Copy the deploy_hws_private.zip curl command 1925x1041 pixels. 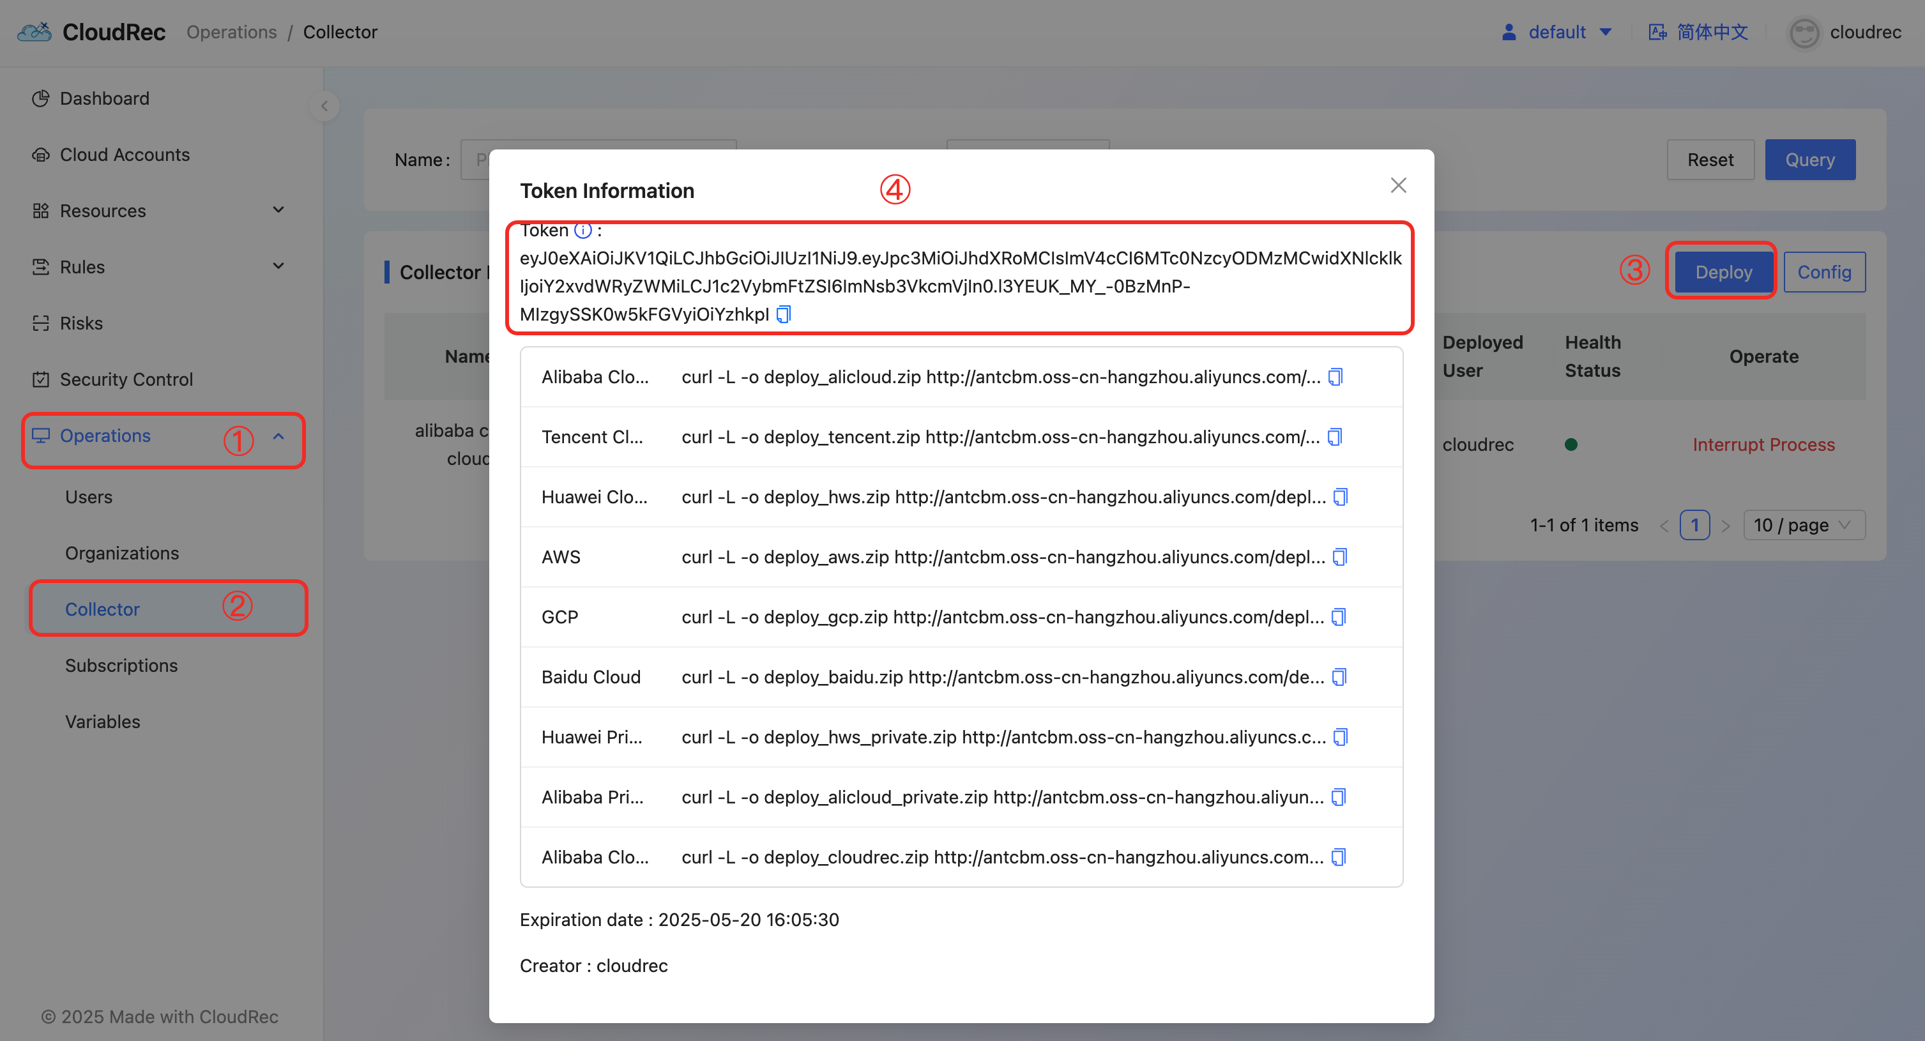(x=1341, y=737)
